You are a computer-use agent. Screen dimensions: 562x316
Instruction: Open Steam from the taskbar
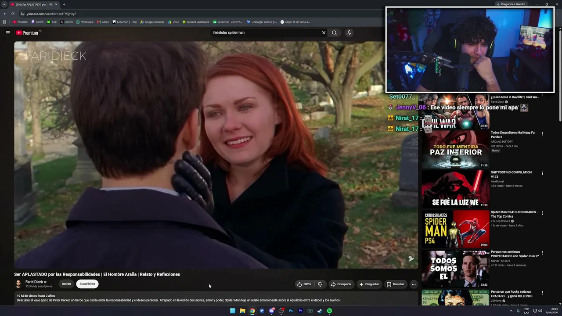coord(320,311)
